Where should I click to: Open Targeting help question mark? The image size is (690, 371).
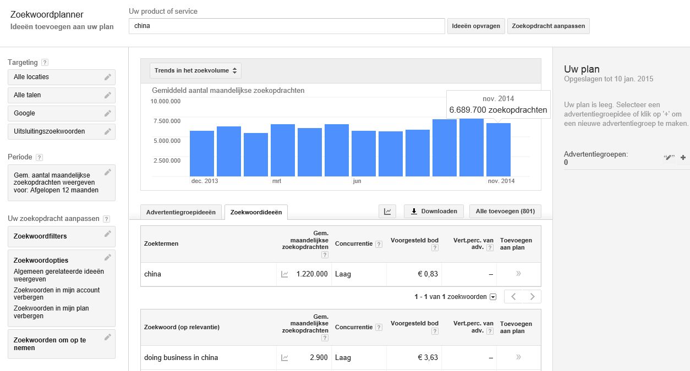pyautogui.click(x=45, y=63)
